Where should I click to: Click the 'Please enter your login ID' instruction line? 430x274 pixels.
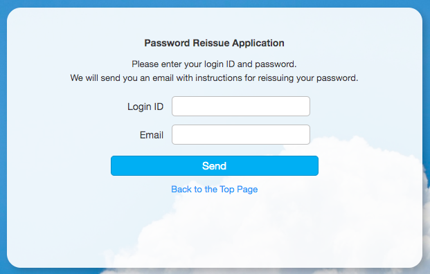coord(214,64)
